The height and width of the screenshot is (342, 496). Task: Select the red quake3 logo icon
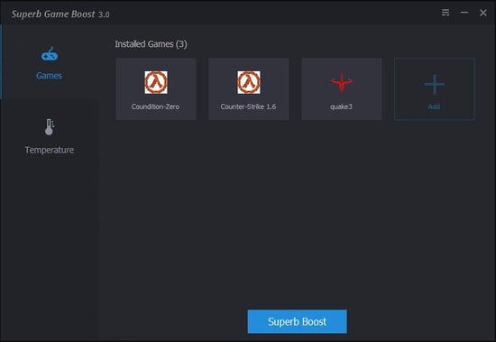point(342,83)
